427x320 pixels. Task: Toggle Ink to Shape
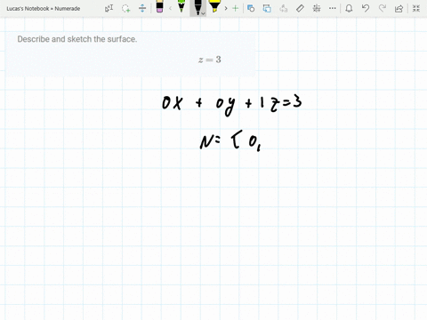(x=267, y=8)
